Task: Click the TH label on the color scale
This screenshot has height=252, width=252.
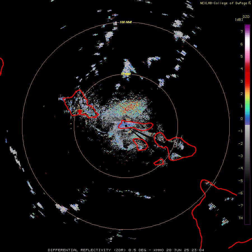Action: point(241,218)
